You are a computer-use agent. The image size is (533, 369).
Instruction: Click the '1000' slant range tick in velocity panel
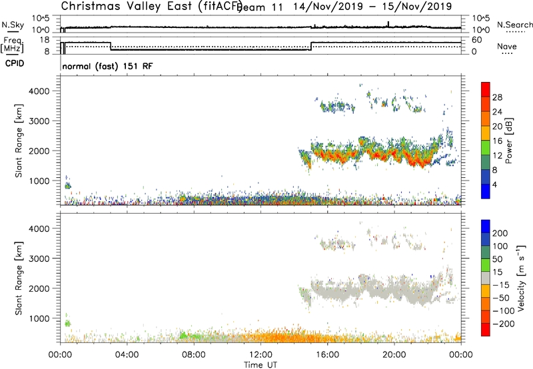pos(39,318)
